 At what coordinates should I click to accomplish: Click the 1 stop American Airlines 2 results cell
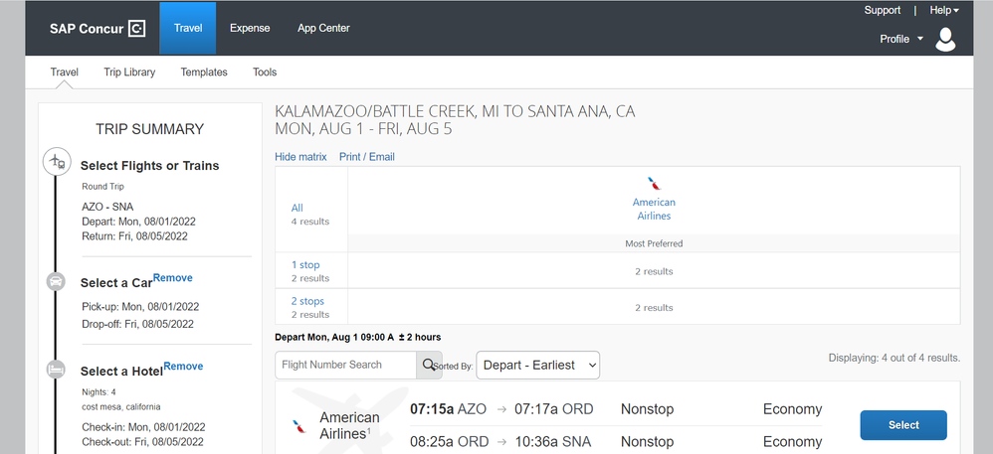coord(654,271)
